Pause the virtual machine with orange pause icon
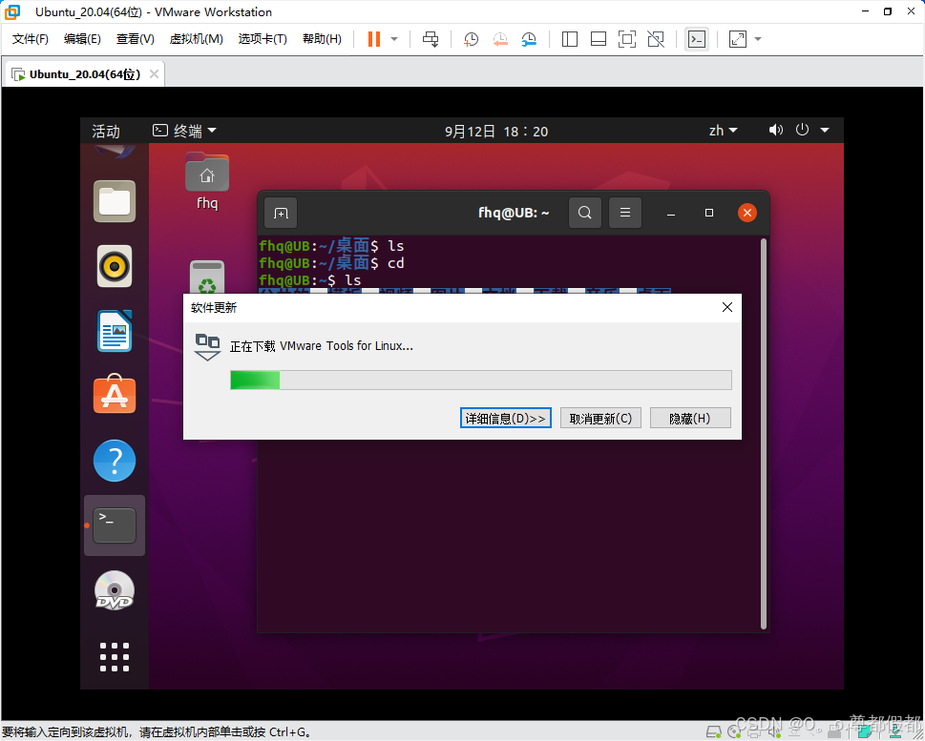This screenshot has width=925, height=741. tap(374, 39)
